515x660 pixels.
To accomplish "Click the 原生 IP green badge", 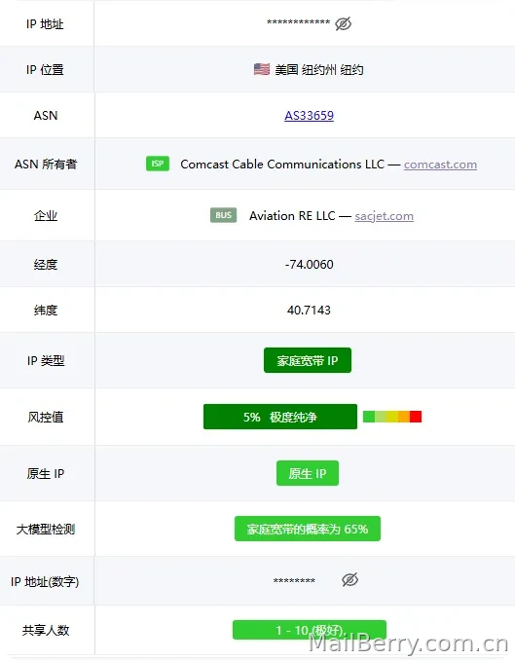I will [308, 473].
